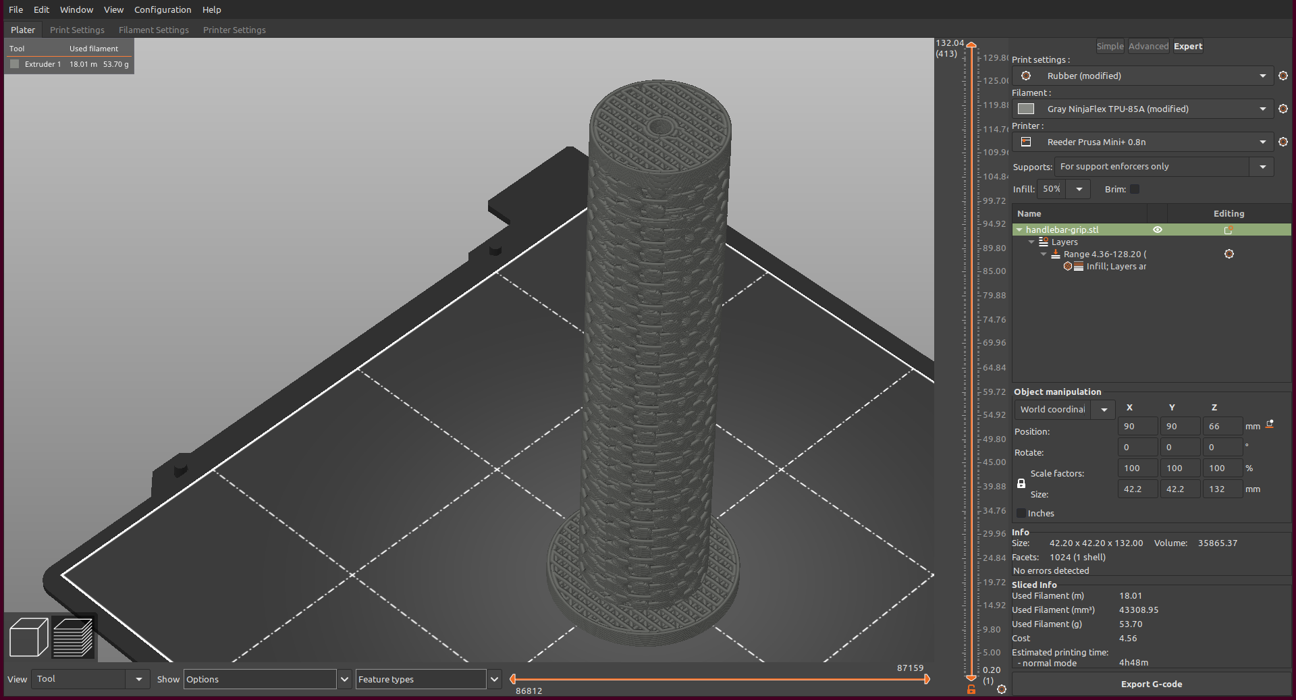Click the infill icon beside 'Infill; Layers'
This screenshot has width=1296, height=700.
pyautogui.click(x=1068, y=266)
